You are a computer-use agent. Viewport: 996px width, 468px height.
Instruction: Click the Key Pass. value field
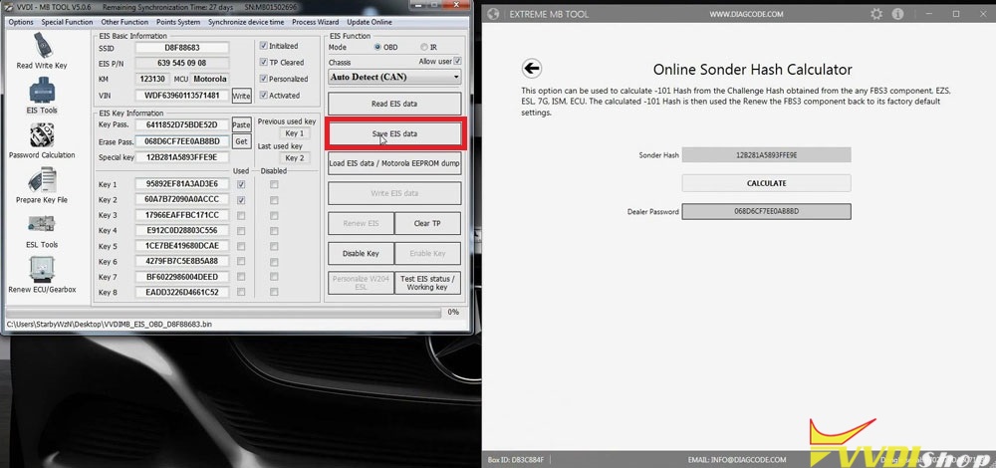181,125
